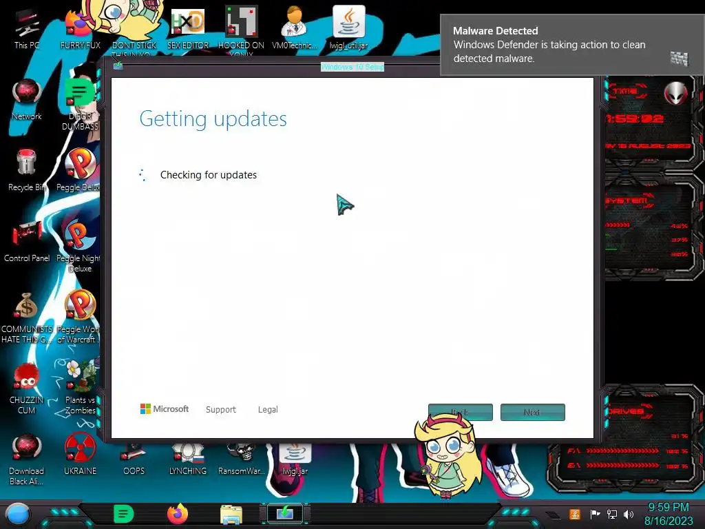The image size is (705, 529).
Task: Open the CHUZZIN CUM desktop shortcut
Action: click(x=27, y=388)
